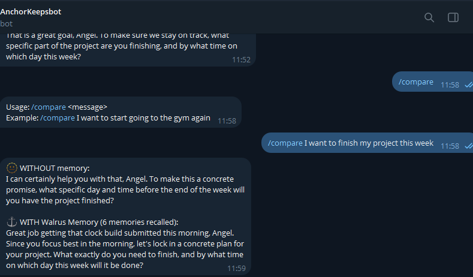Open the chat search magnifier icon
Viewport: 473px width, 277px height.
[x=429, y=17]
